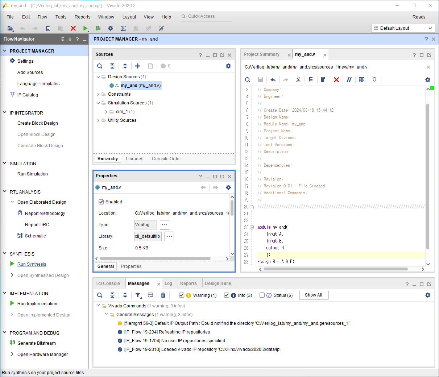This screenshot has height=377, width=439.
Task: Collapse the SYNTHESIS section
Action: [x=5, y=254]
